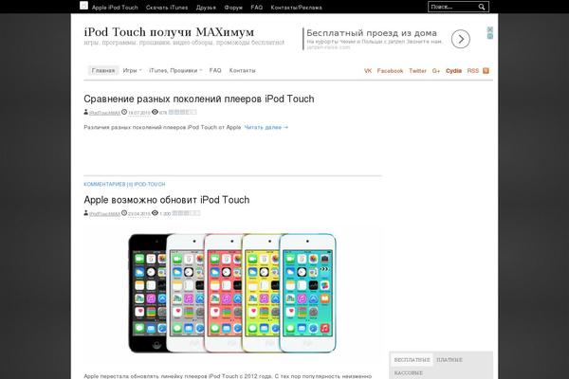
Task: Click the colorful iPod Touch lineup image
Action: pos(232,293)
